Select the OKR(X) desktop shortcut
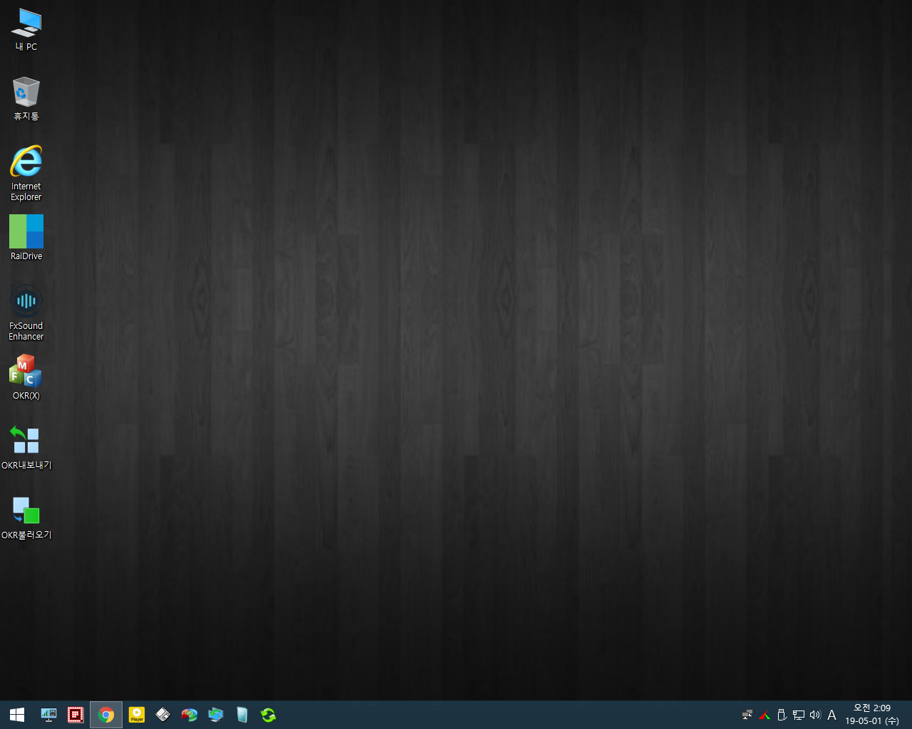 pyautogui.click(x=26, y=377)
